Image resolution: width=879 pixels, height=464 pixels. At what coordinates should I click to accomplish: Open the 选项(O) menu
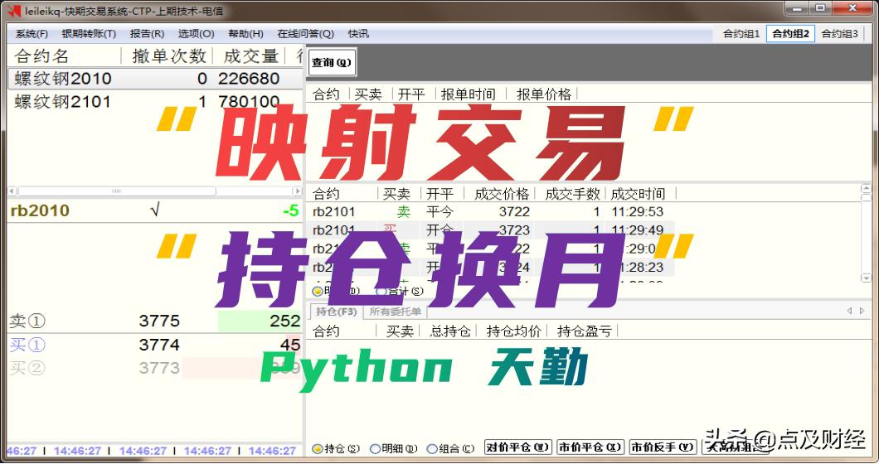196,34
